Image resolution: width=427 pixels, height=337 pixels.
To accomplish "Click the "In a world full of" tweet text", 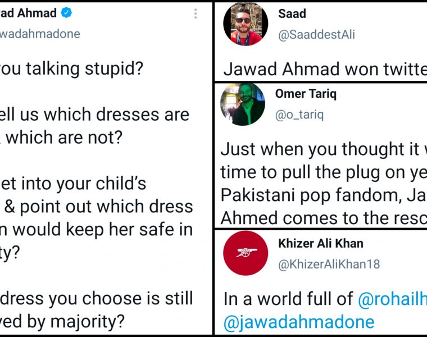I will point(289,299).
